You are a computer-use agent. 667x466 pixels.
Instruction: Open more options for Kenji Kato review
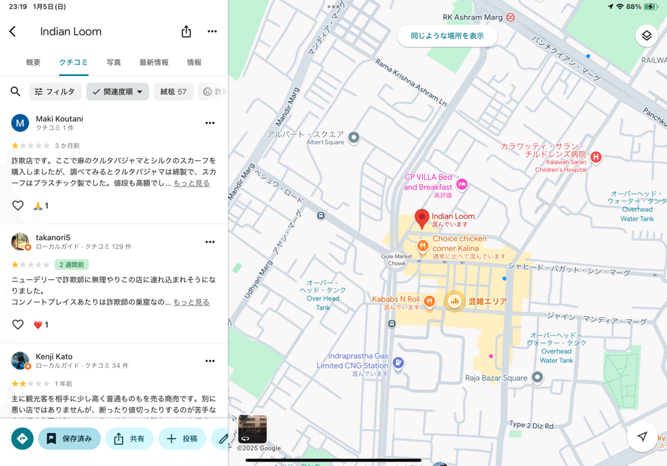click(210, 361)
